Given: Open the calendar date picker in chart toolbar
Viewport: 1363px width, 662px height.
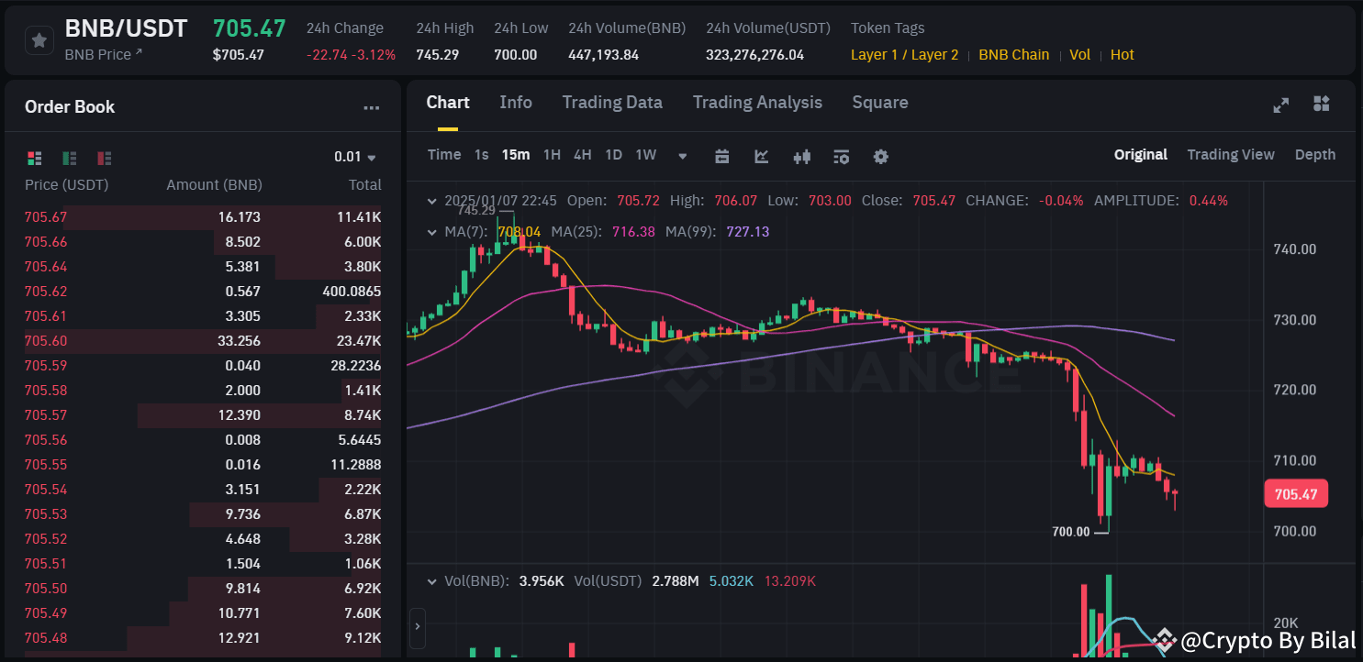Looking at the screenshot, I should [x=721, y=156].
